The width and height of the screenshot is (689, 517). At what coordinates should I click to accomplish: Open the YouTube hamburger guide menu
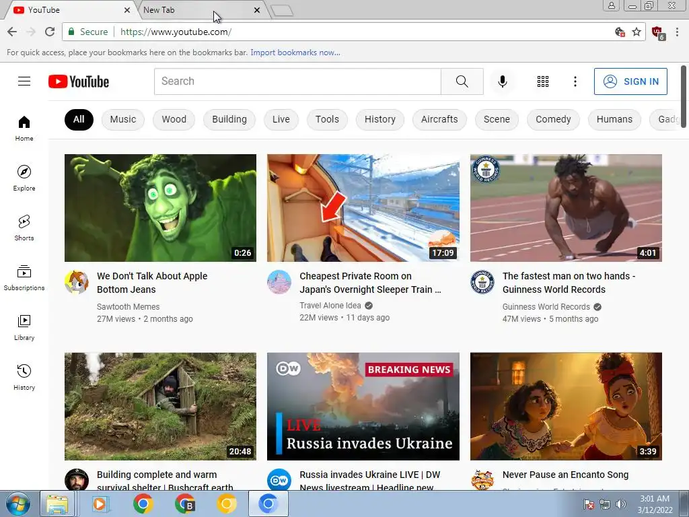(24, 81)
